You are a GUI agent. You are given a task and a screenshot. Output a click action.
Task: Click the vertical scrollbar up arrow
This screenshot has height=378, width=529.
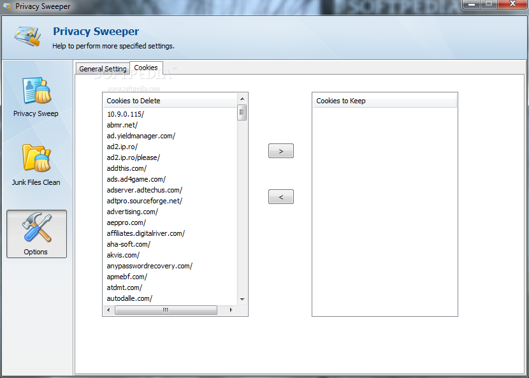click(x=242, y=99)
